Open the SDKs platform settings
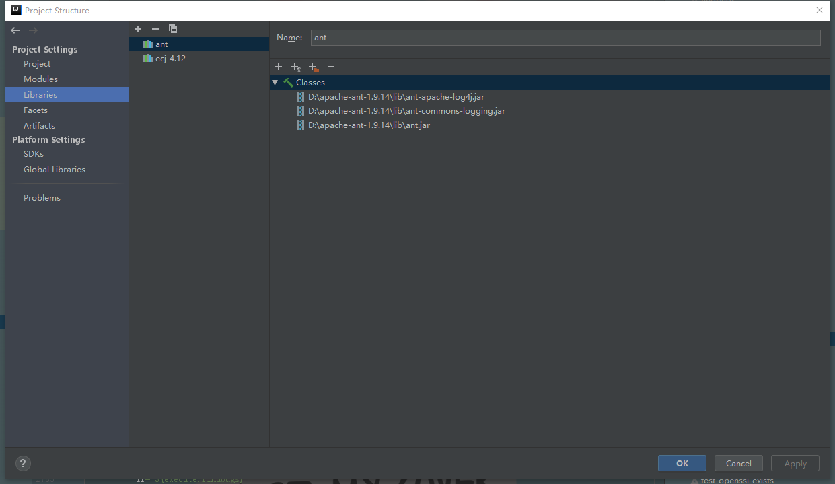 34,154
